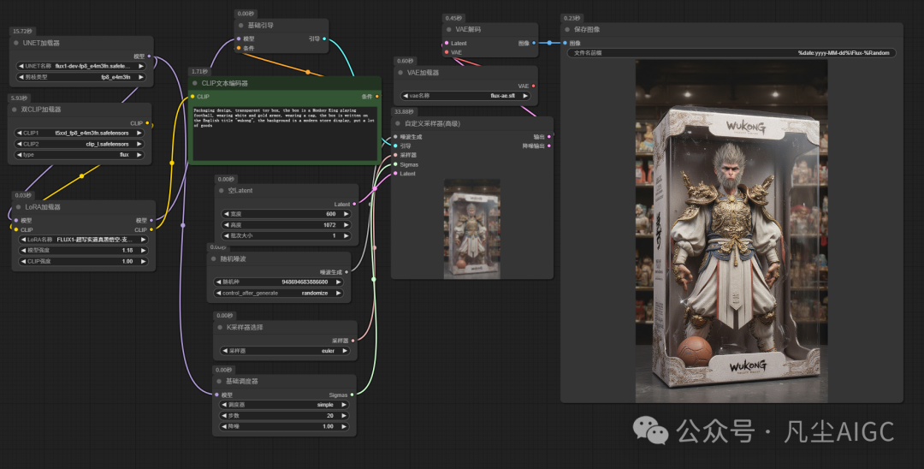Open the 剪枝类型 fp8_e4m3fn dropdown
924x469 pixels.
(81, 76)
